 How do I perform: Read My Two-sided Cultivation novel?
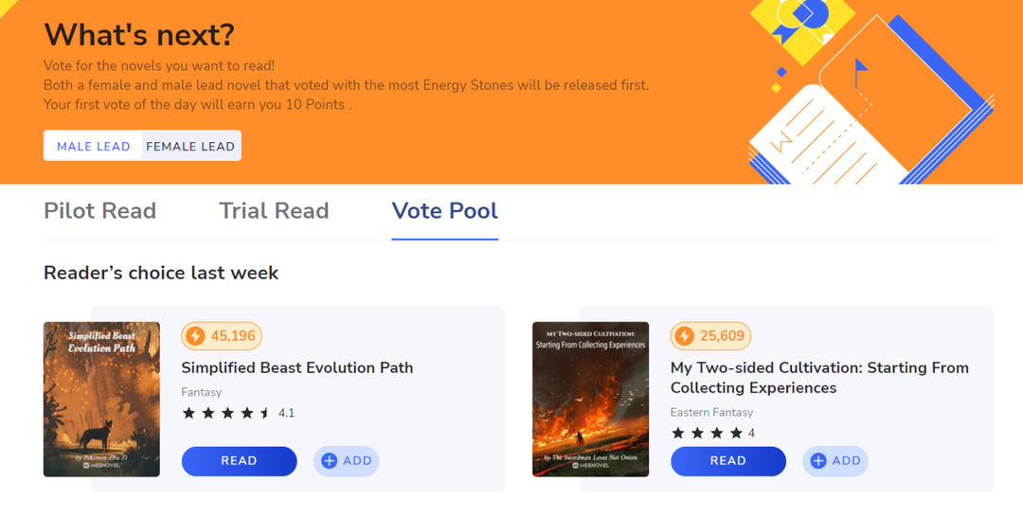click(727, 461)
